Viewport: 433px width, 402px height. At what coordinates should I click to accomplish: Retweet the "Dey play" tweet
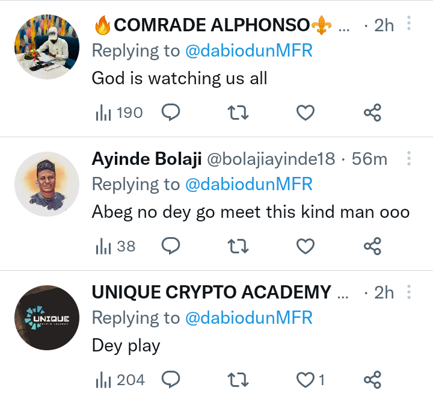tap(239, 380)
